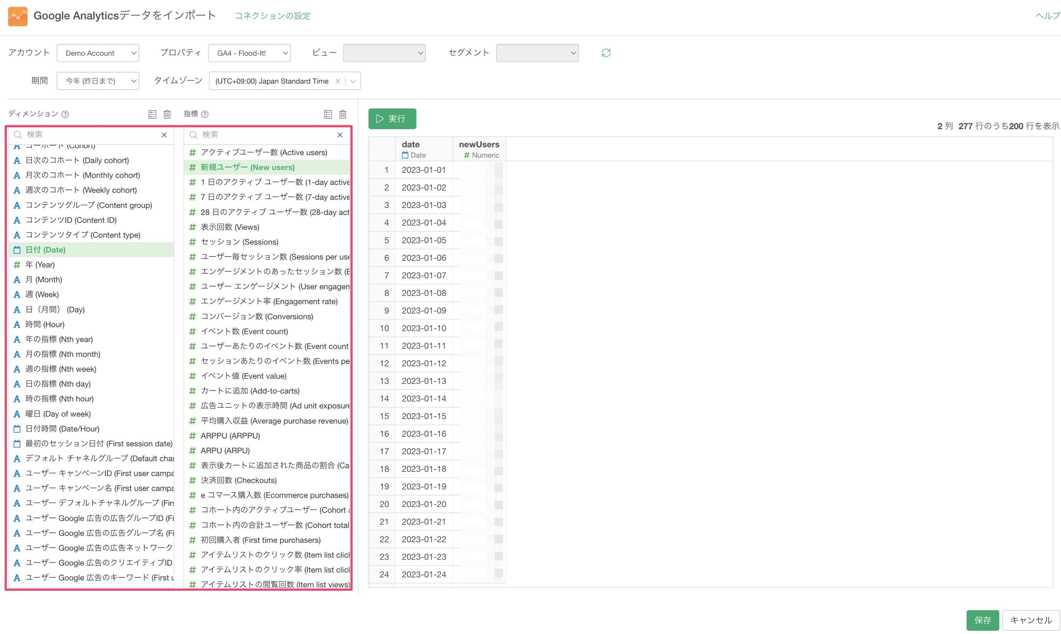Open アカウント Demo Account dropdown
Screen dimensions: 1061x634
[98, 53]
